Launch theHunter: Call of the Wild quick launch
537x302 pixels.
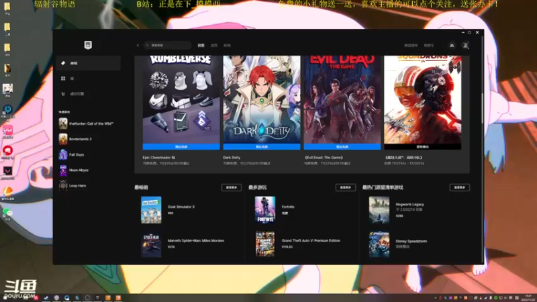tap(89, 123)
